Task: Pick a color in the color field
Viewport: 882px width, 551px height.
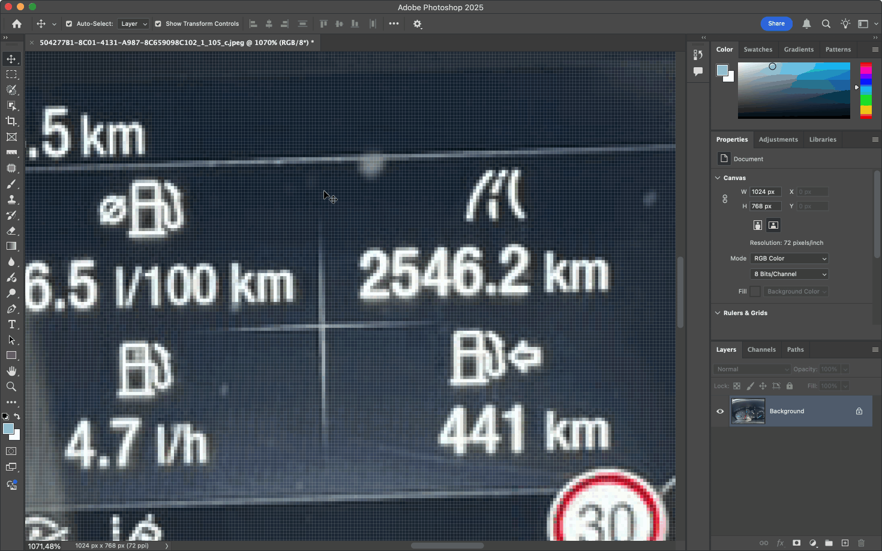Action: [794, 90]
